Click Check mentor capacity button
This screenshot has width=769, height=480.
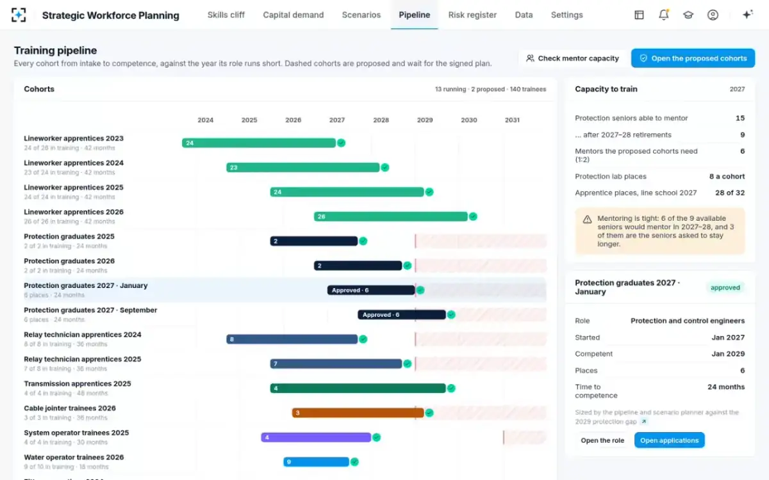tap(572, 58)
